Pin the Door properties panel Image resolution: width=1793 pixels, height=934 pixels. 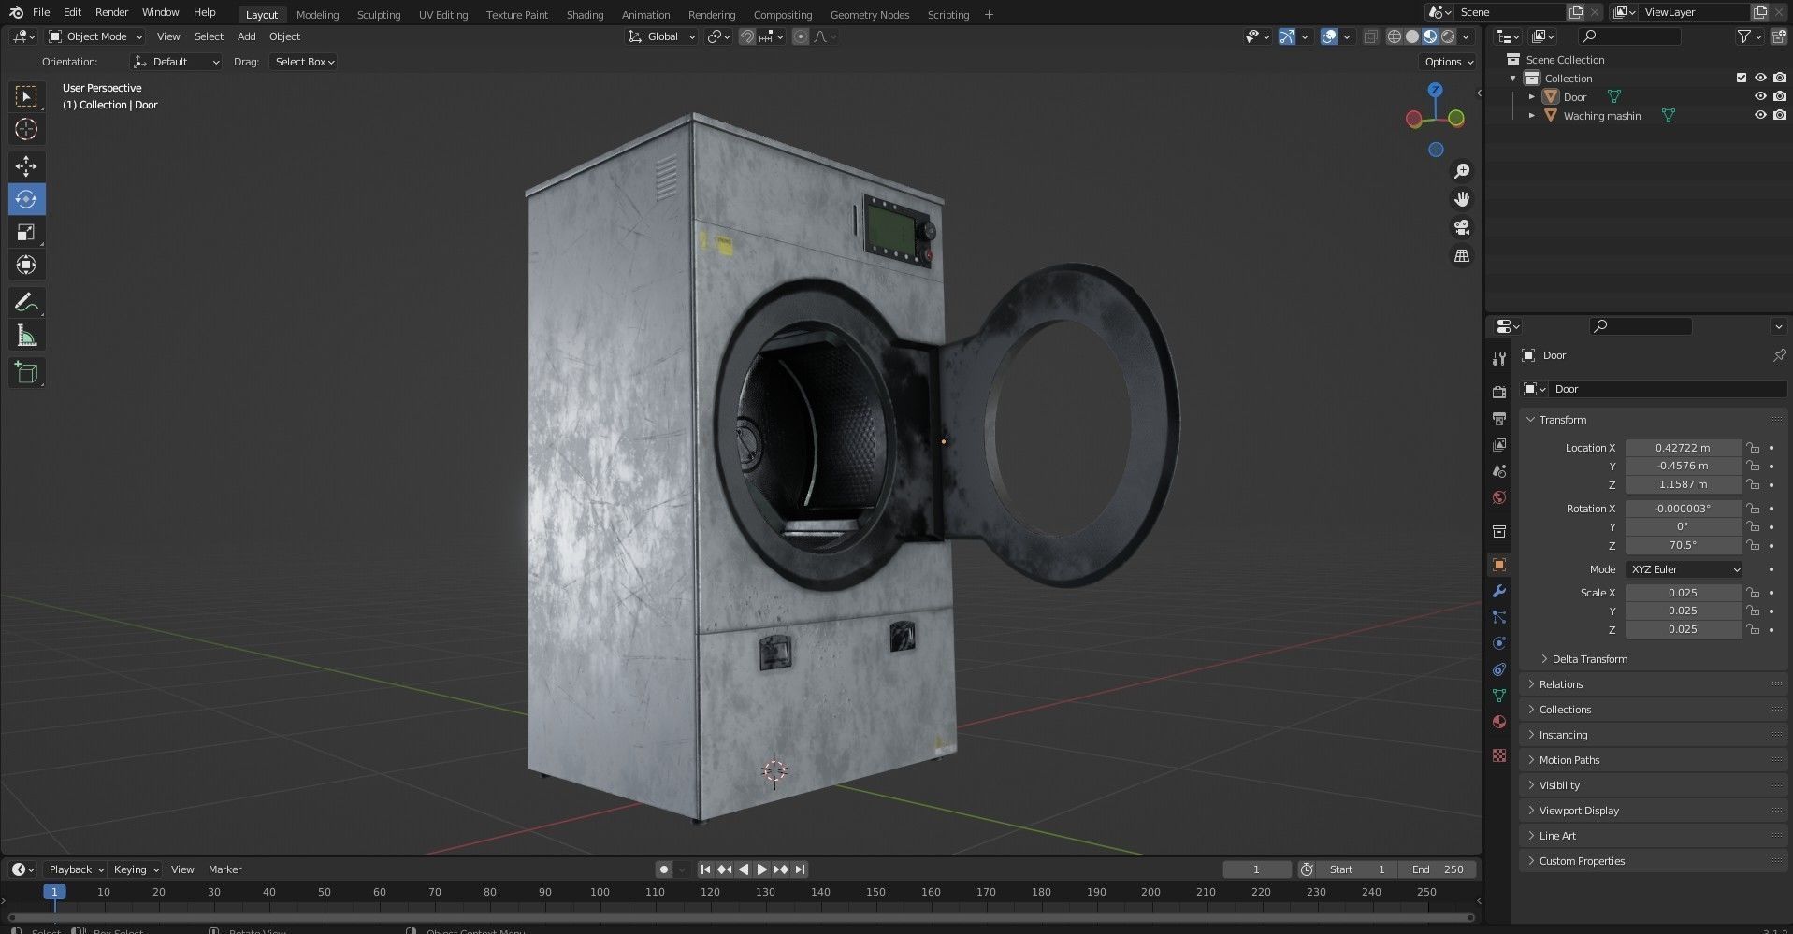tap(1779, 355)
